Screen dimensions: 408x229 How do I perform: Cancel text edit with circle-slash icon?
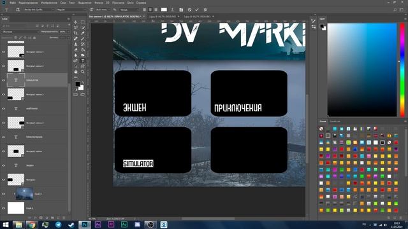click(x=190, y=10)
